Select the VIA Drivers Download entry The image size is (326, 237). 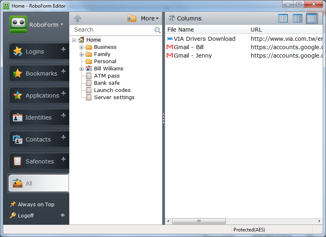(205, 39)
